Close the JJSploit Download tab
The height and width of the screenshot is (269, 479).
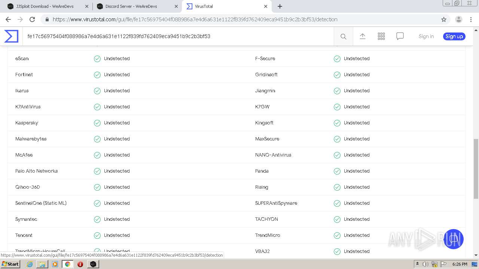click(87, 6)
